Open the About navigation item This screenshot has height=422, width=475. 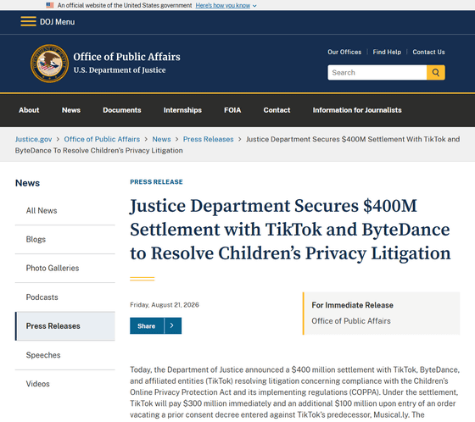29,110
